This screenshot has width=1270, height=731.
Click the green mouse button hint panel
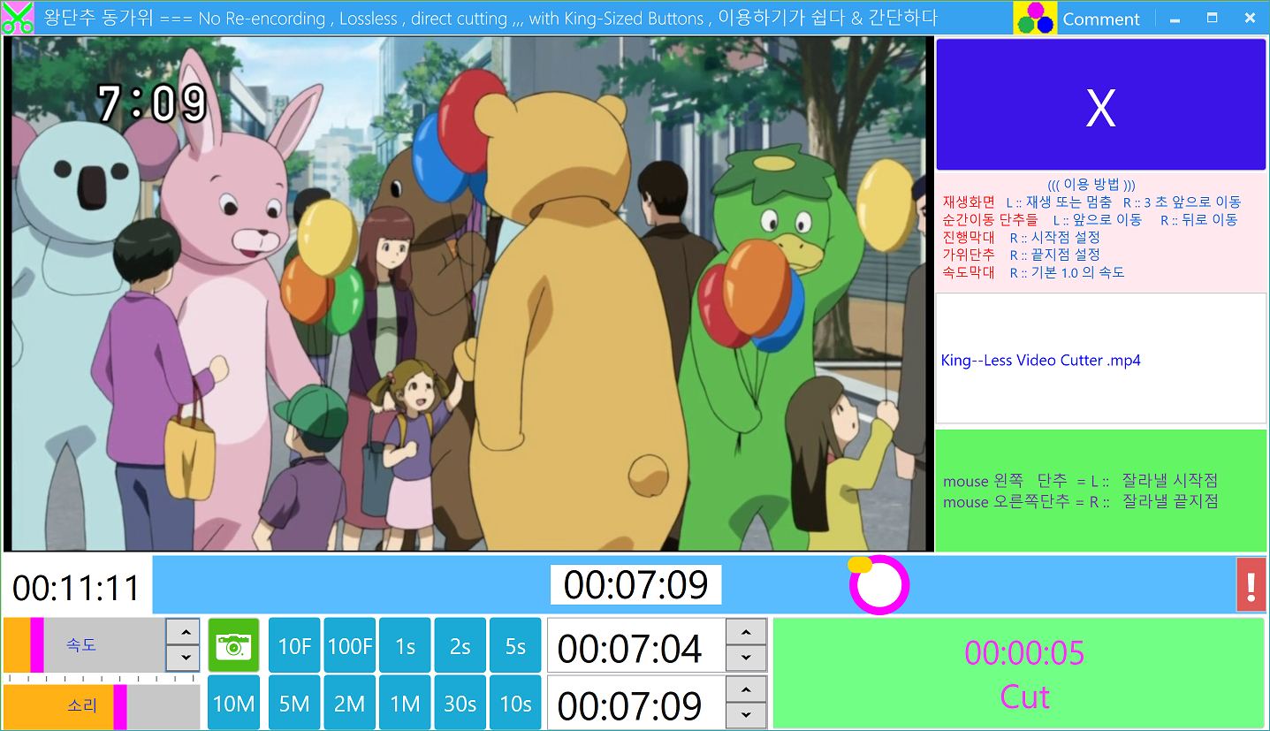1101,491
